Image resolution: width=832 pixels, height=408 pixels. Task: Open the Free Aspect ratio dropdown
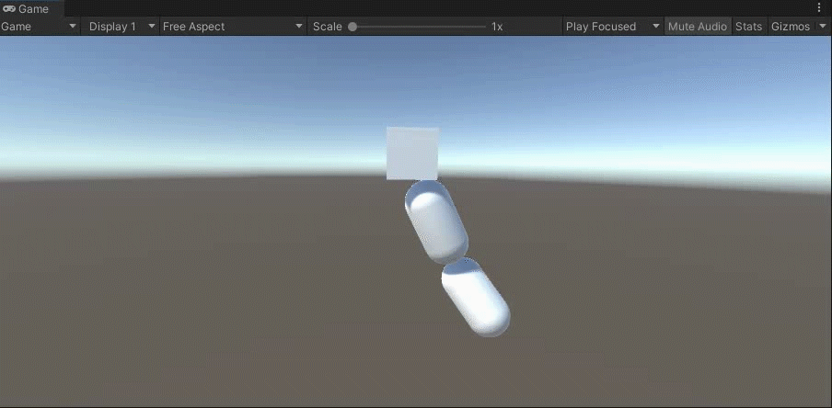[x=233, y=27]
